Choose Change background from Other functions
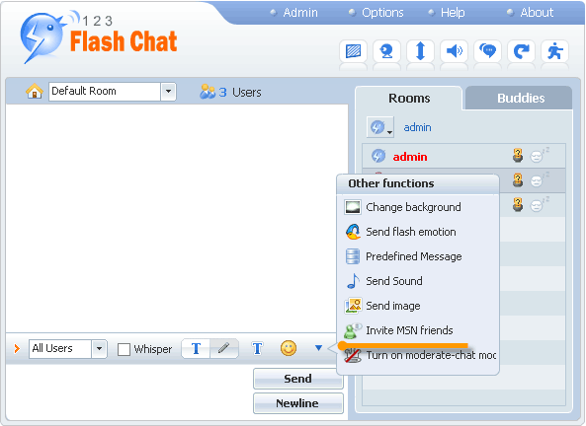This screenshot has height=426, width=586. tap(413, 207)
